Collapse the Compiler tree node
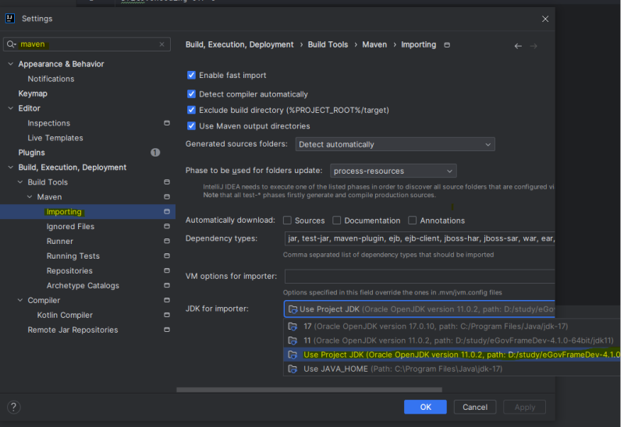This screenshot has width=624, height=427. 20,300
